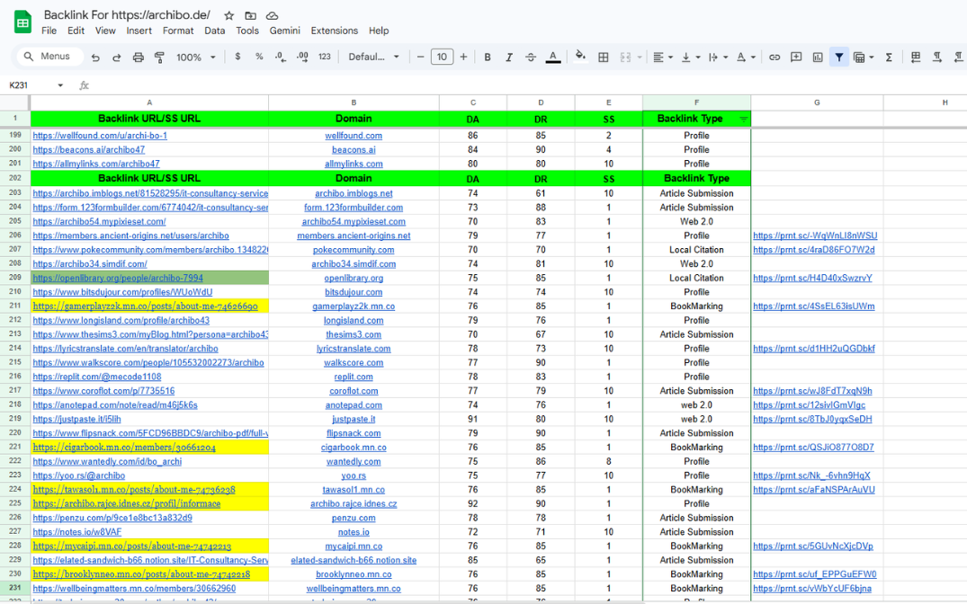
Task: Click the Functions sigma icon
Action: [889, 58]
